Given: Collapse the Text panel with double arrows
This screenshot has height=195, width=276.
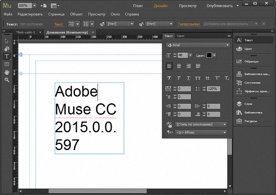Looking at the screenshot, I should pyautogui.click(x=229, y=36).
